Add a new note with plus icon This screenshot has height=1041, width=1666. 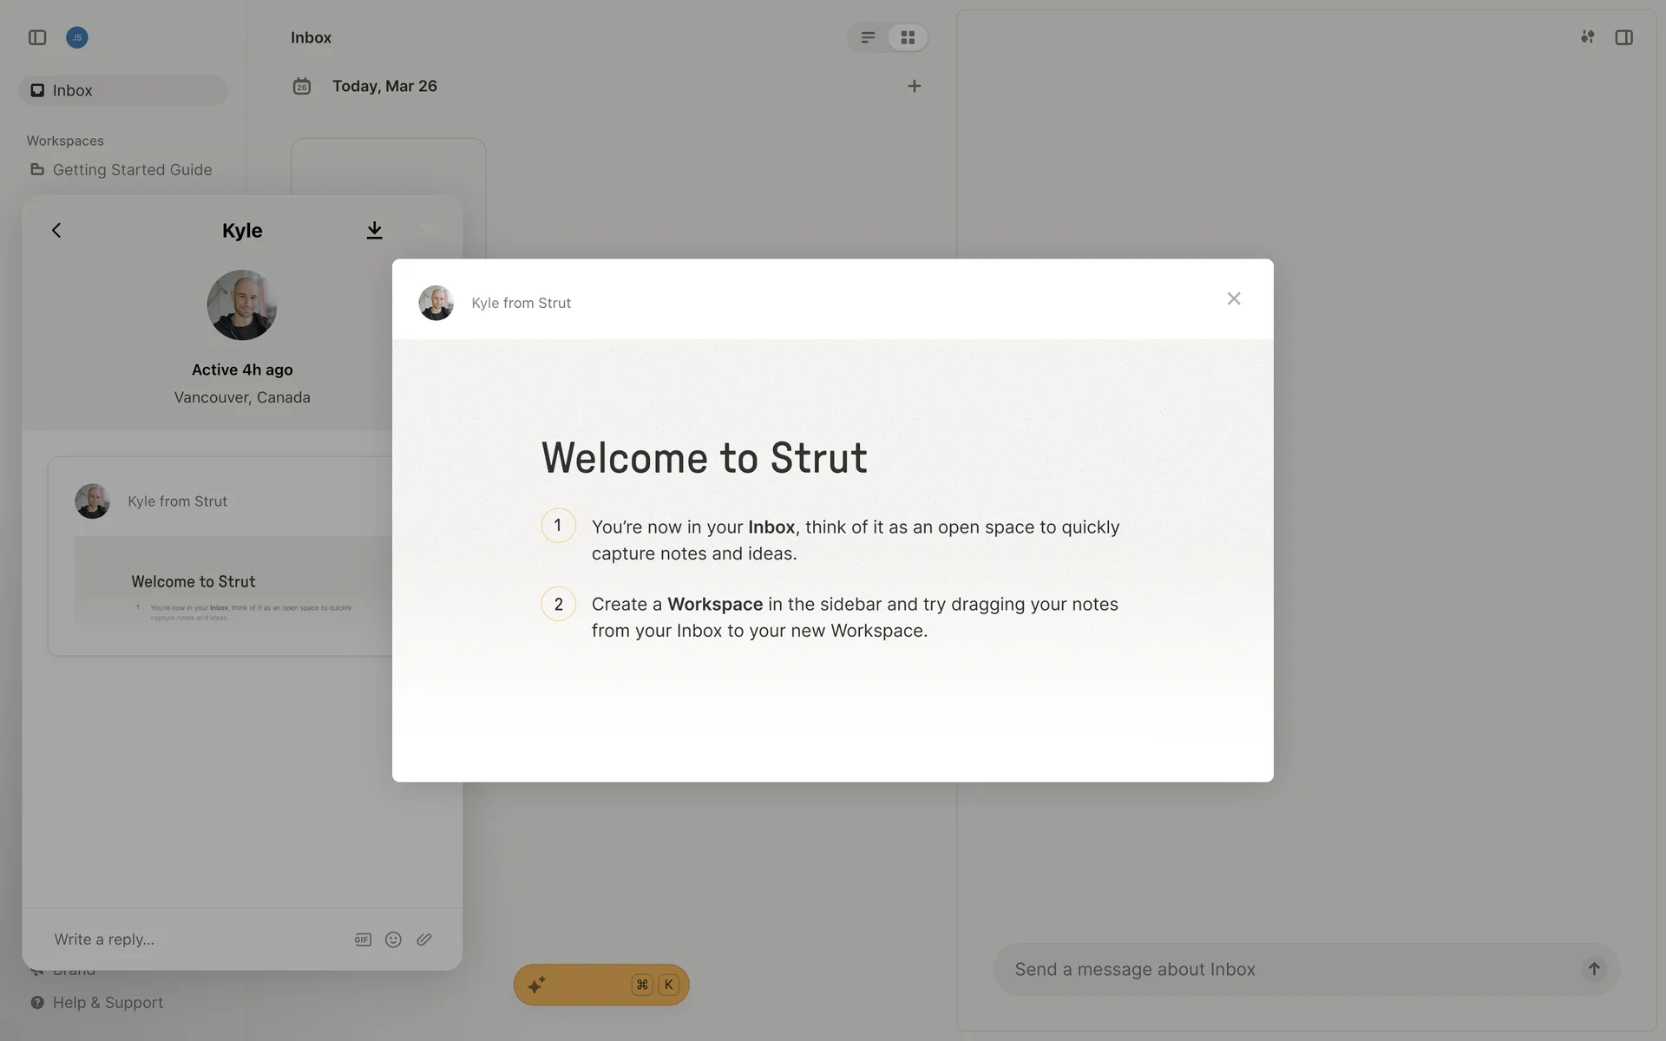click(914, 86)
